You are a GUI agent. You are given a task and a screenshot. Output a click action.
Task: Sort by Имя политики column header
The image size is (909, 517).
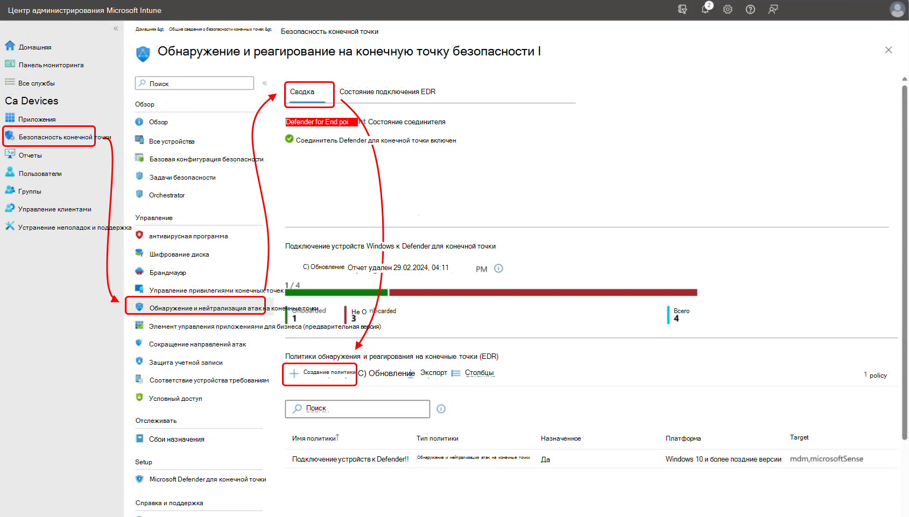coord(315,438)
